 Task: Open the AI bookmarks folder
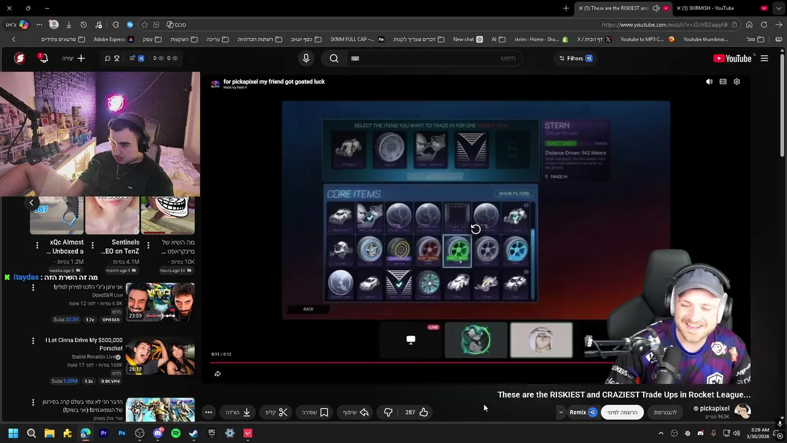pyautogui.click(x=498, y=39)
